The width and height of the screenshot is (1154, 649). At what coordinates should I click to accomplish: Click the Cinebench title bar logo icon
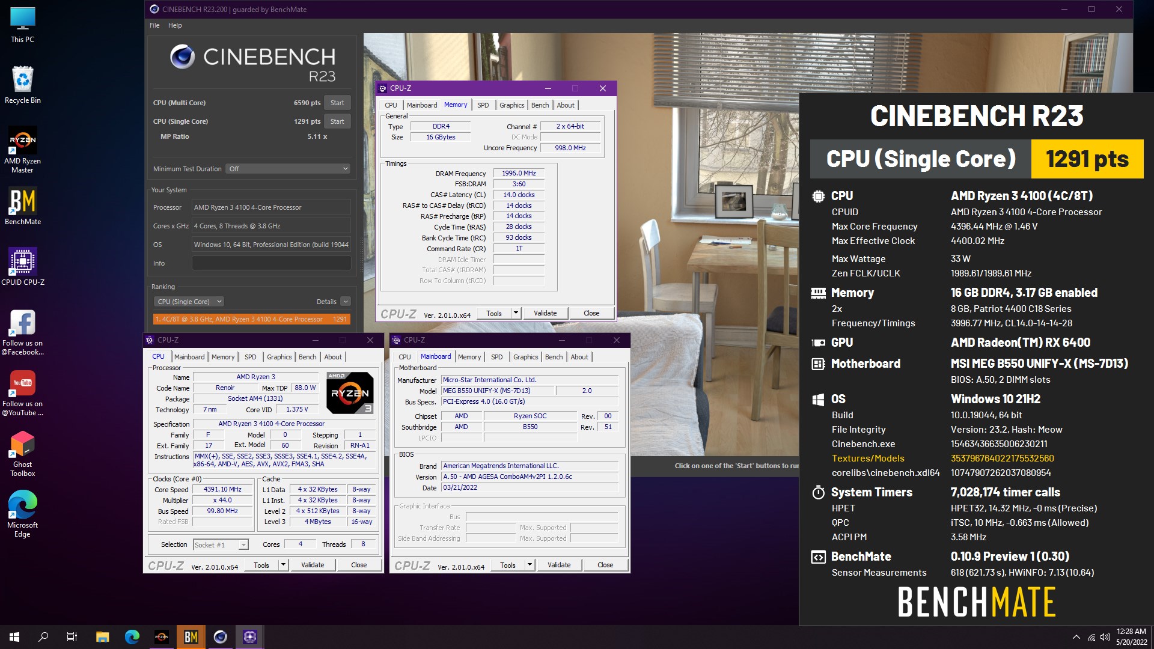154,9
